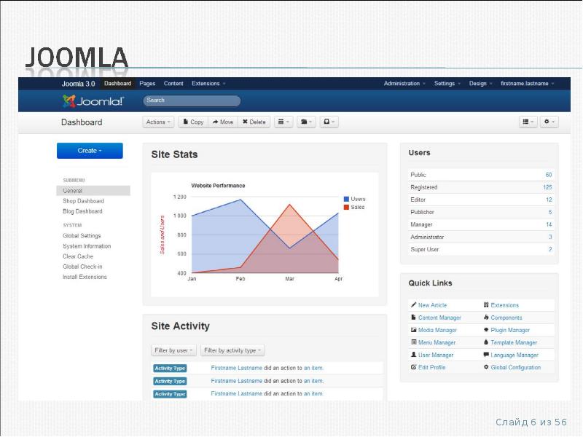Click Global Settings in System list
This screenshot has height=437, width=583.
click(82, 236)
